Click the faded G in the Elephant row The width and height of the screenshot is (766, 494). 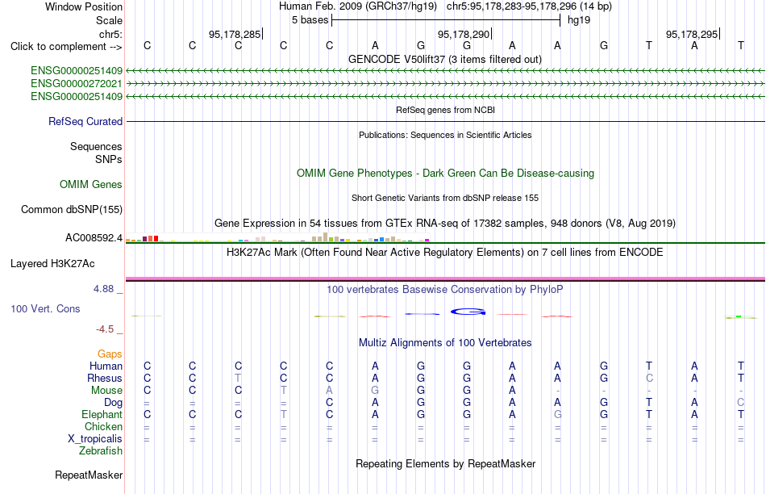click(x=557, y=414)
